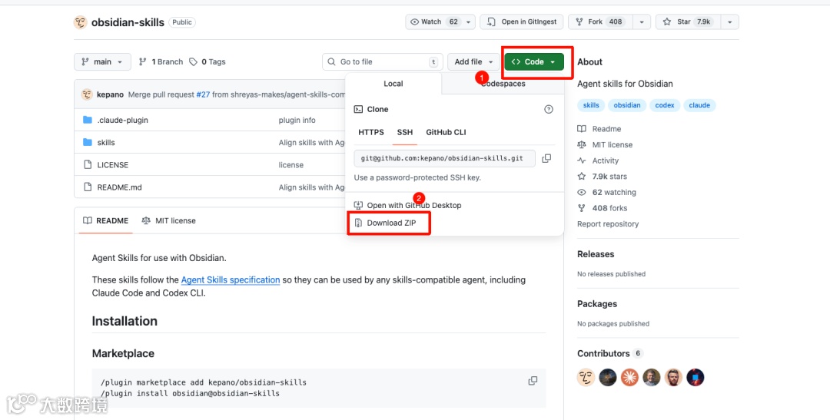830x420 pixels.
Task: Open the main branch selector dropdown
Action: 102,62
